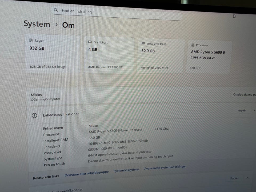Click the 'Enhedsnavn' row label
Image resolution: width=256 pixels, height=192 pixels.
pos(53,128)
